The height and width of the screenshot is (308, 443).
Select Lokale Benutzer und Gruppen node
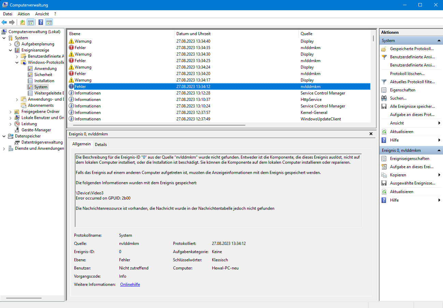coord(43,118)
